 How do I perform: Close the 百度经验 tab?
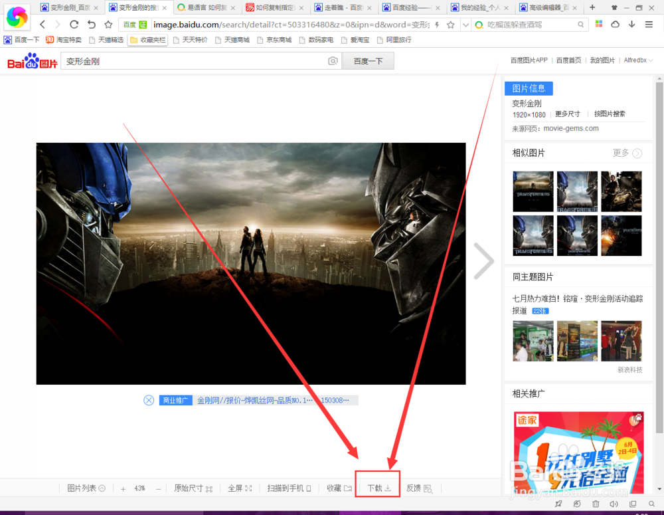tap(438, 8)
